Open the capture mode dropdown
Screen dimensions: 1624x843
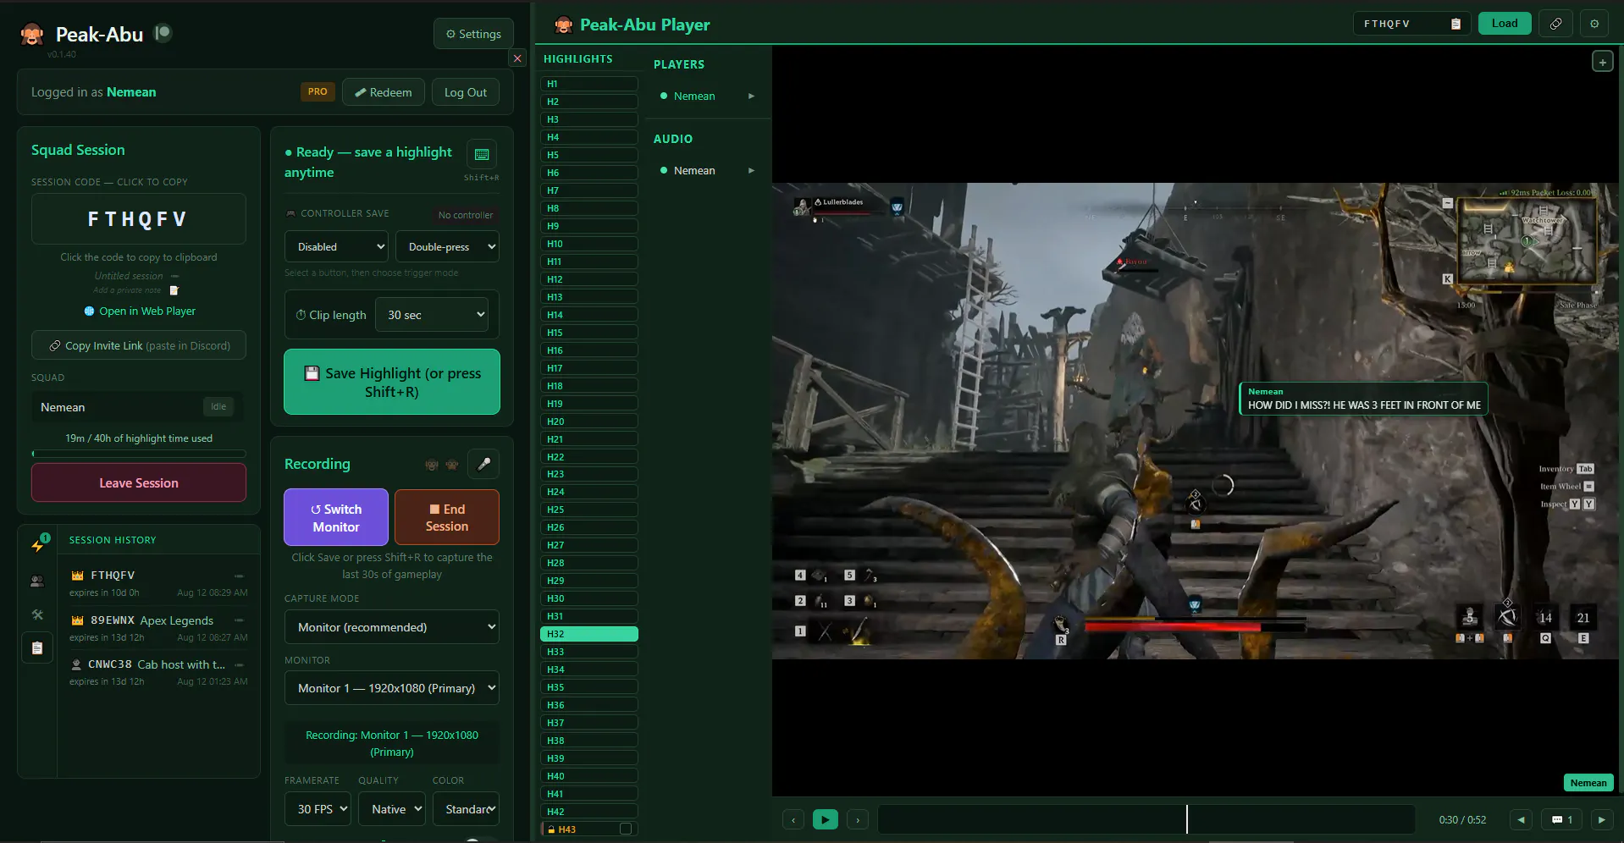(x=392, y=627)
